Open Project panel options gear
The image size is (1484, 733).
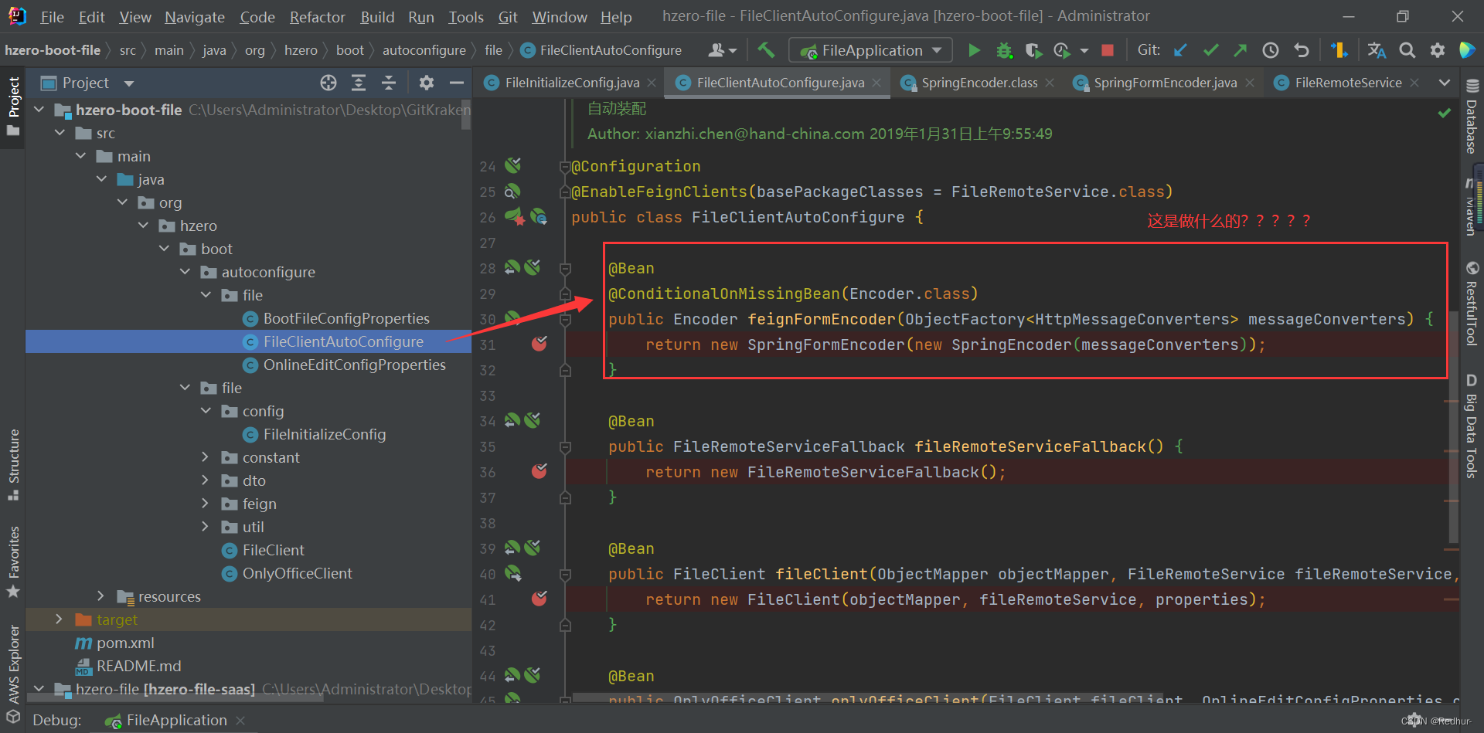click(x=427, y=83)
